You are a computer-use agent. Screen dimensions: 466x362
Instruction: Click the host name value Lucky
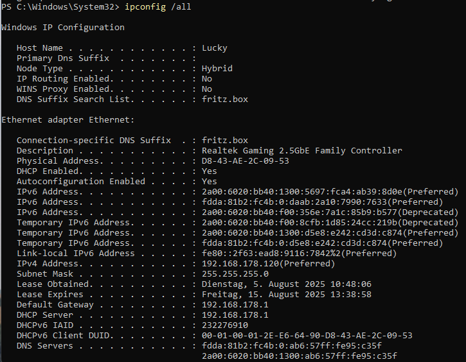[x=214, y=47]
